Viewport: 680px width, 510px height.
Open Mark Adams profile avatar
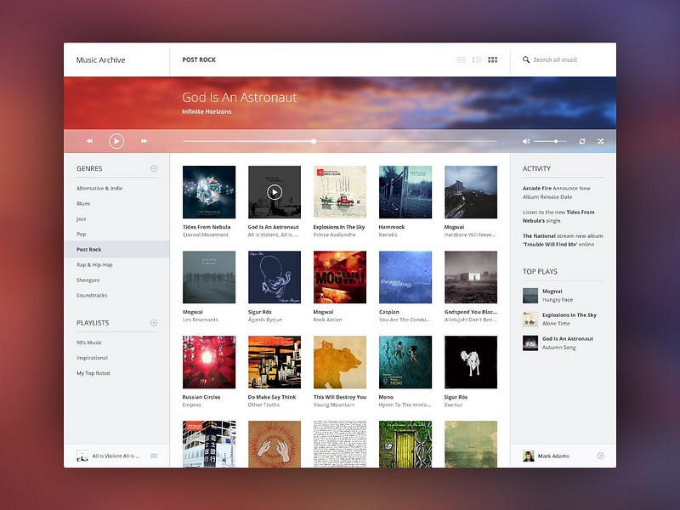click(528, 456)
